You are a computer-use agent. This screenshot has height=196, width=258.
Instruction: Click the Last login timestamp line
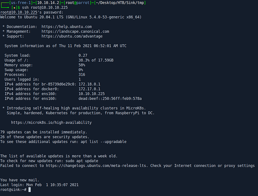[39, 185]
